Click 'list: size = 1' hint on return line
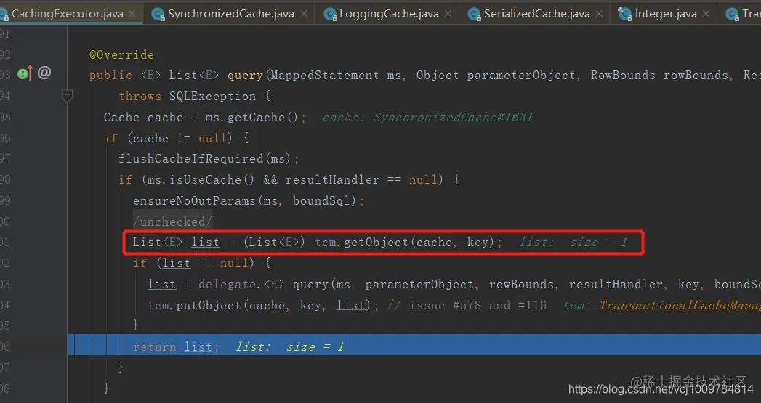The height and width of the screenshot is (403, 761). (290, 346)
